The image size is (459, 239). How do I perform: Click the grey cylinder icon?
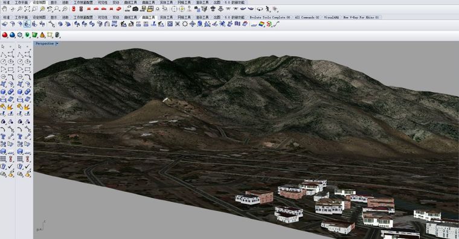(x=57, y=35)
